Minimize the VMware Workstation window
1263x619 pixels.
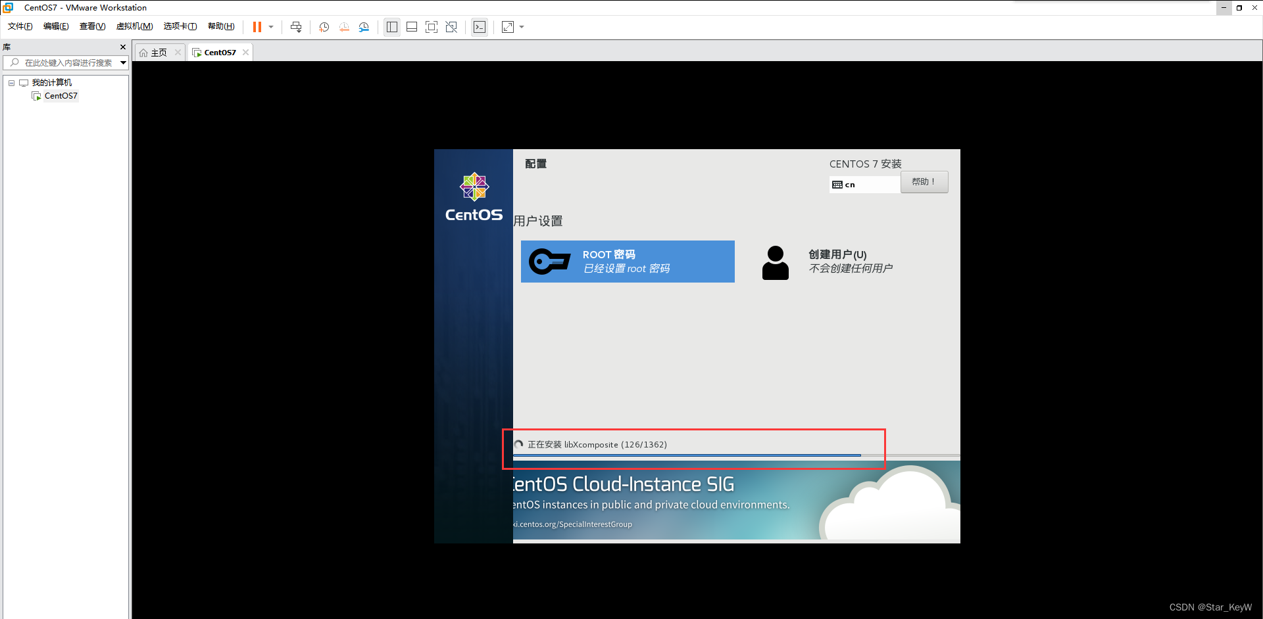tap(1224, 8)
